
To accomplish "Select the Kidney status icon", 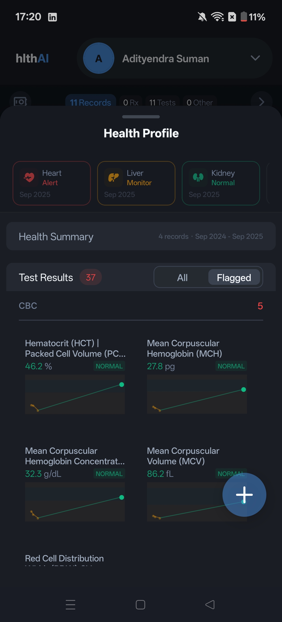I will click(198, 177).
